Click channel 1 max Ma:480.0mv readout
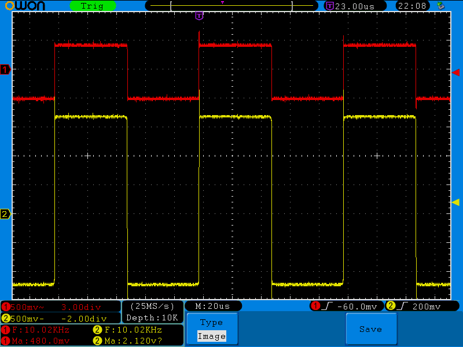This screenshot has width=463, height=347. pos(41,341)
